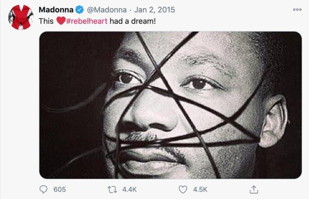The height and width of the screenshot is (199, 309).
Task: Like the tweet with the heart icon
Action: pyautogui.click(x=183, y=189)
